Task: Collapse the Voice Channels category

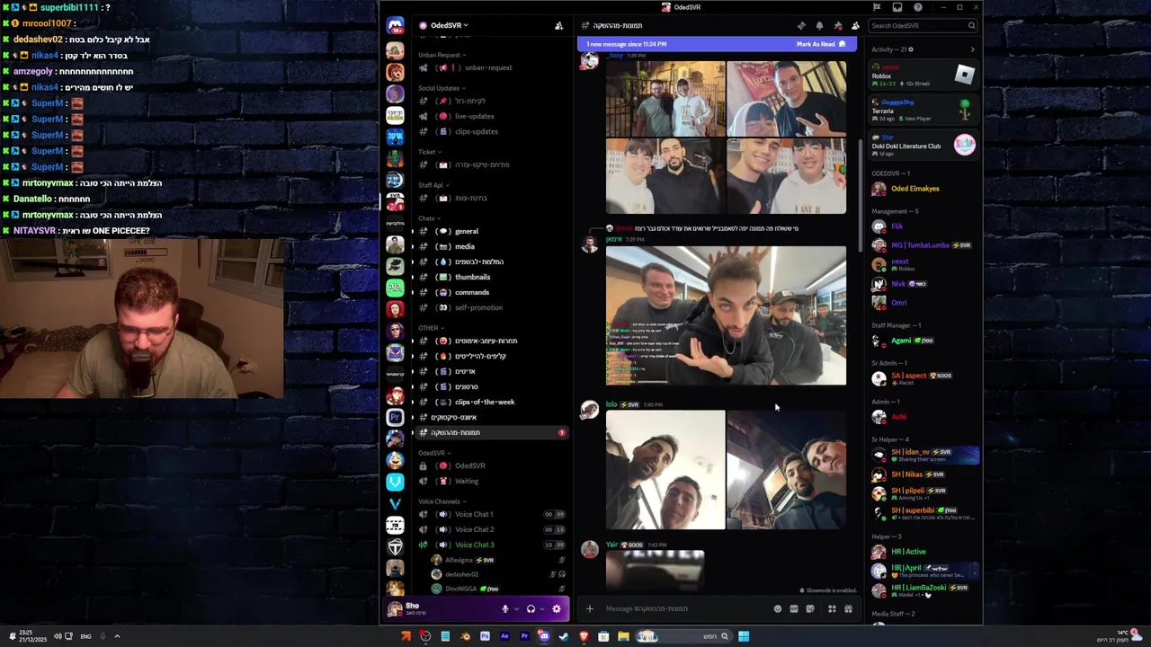Action: tap(442, 501)
